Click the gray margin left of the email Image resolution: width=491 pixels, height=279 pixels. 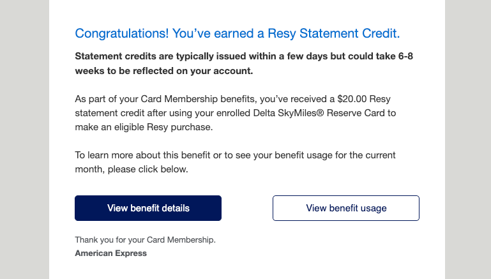tap(24, 139)
